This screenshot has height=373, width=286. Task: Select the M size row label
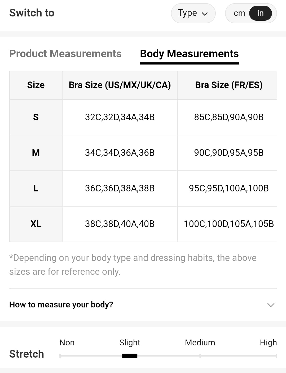pyautogui.click(x=36, y=153)
